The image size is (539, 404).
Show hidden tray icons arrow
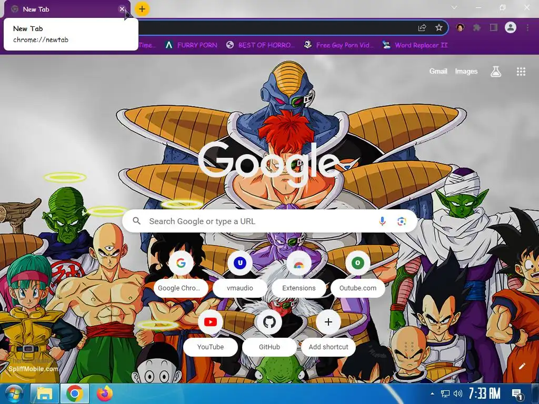point(432,393)
